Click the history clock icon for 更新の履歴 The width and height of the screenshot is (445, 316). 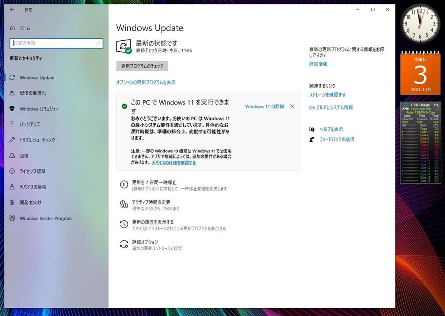(x=124, y=224)
